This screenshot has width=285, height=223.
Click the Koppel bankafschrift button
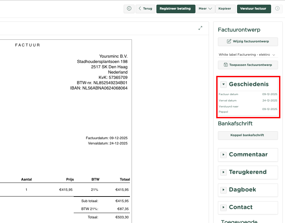(248, 135)
